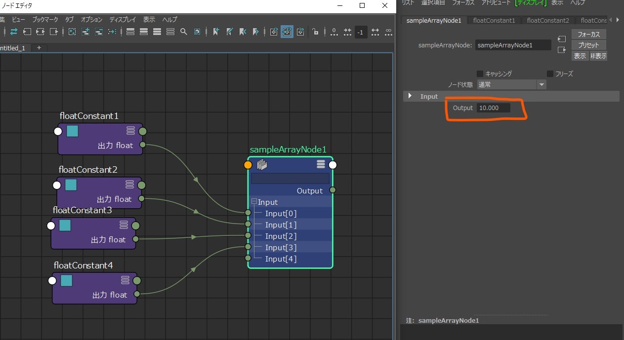This screenshot has height=340, width=624.
Task: Click the Output port of sampleArrayNode1
Action: pyautogui.click(x=333, y=190)
